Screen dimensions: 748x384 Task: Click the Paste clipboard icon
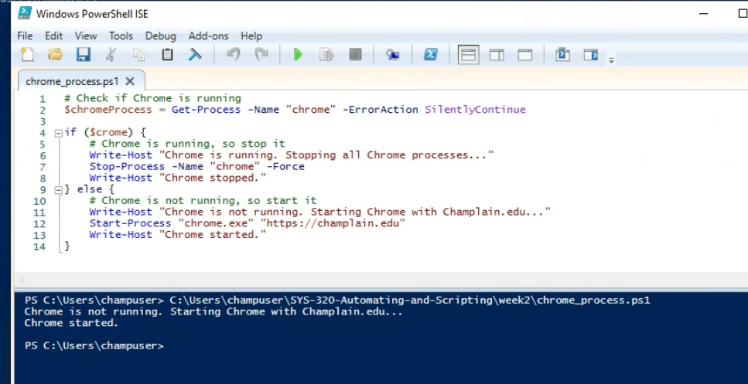tap(167, 55)
